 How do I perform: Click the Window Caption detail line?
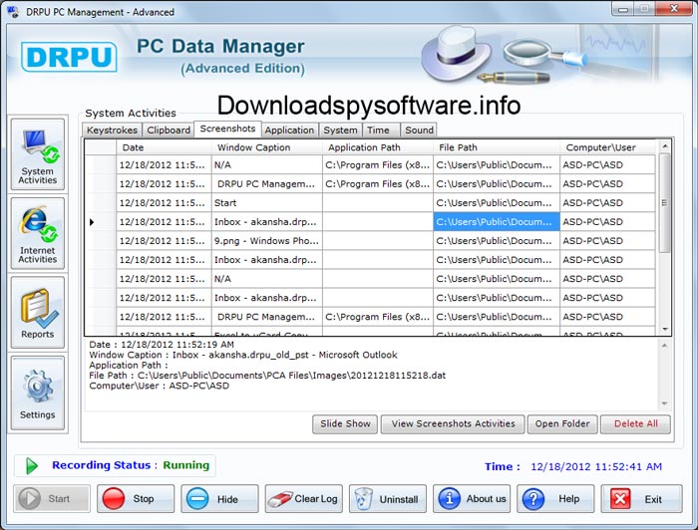tap(243, 355)
